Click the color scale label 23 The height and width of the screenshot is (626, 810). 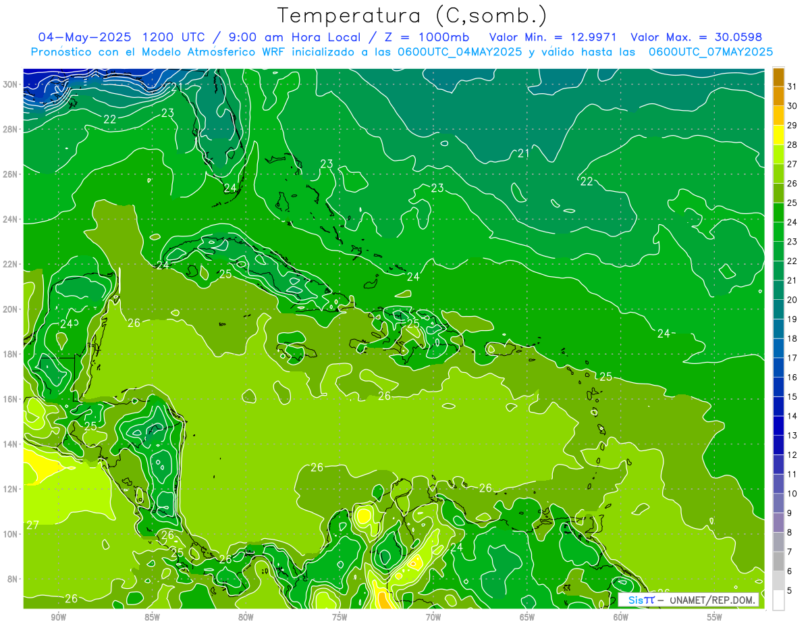click(792, 242)
